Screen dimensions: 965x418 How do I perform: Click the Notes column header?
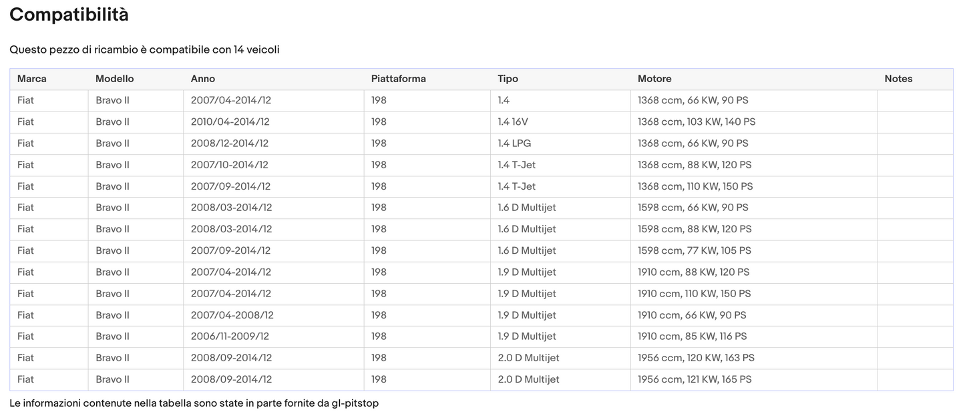coord(898,79)
